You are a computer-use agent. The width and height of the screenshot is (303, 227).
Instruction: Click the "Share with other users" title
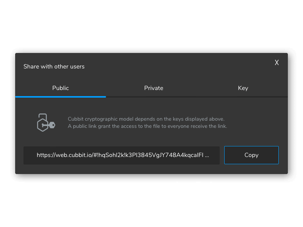click(54, 67)
